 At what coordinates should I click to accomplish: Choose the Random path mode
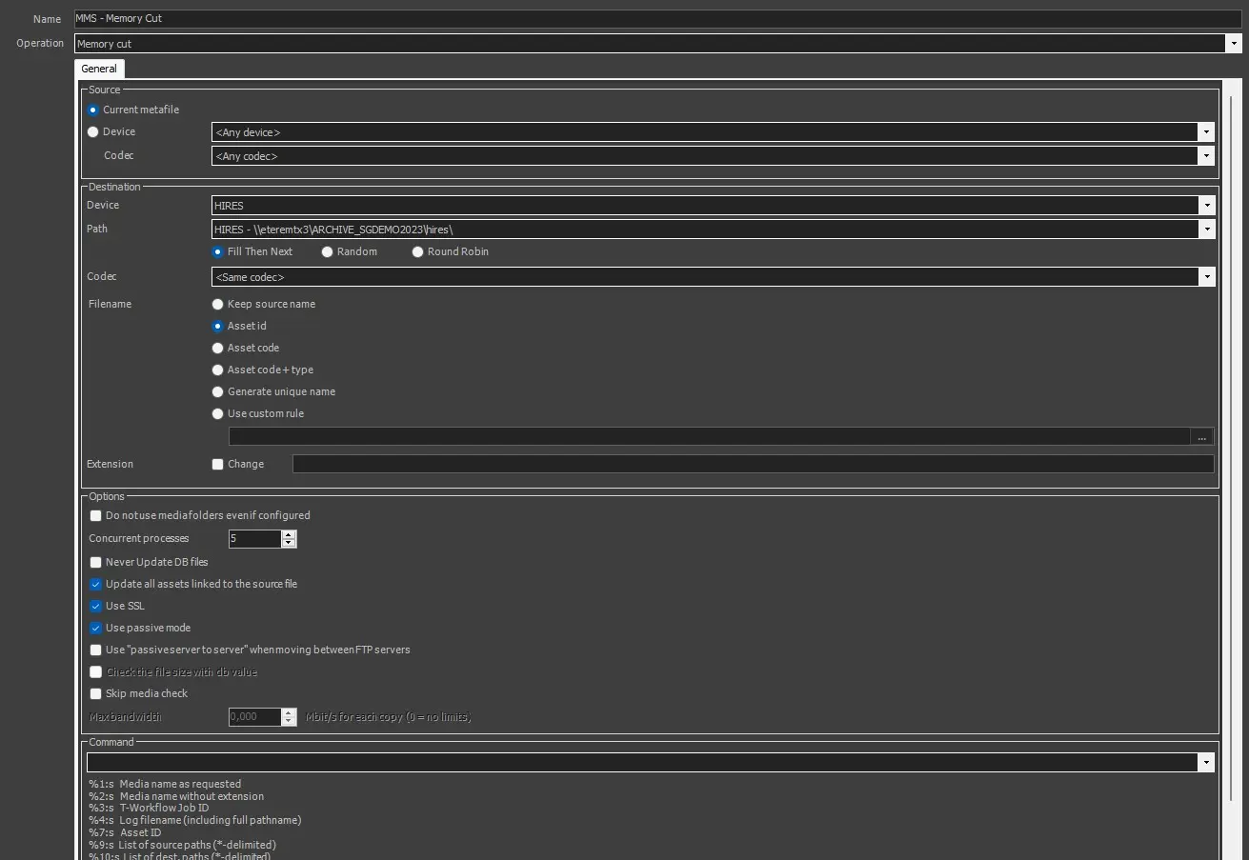click(x=328, y=252)
